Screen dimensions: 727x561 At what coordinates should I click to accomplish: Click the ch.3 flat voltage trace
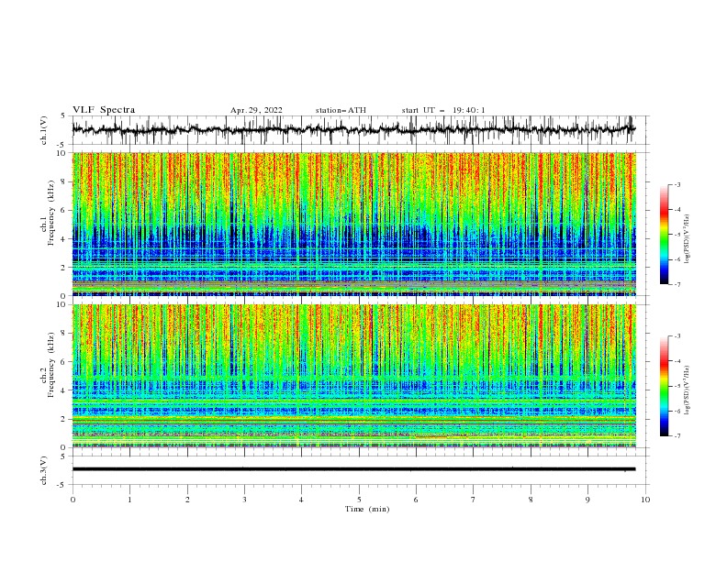353,469
